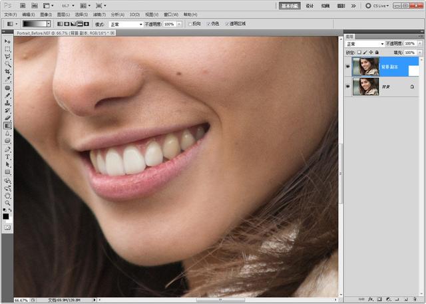Open the 编辑(E) menu
Image resolution: width=426 pixels, height=304 pixels.
[28, 15]
